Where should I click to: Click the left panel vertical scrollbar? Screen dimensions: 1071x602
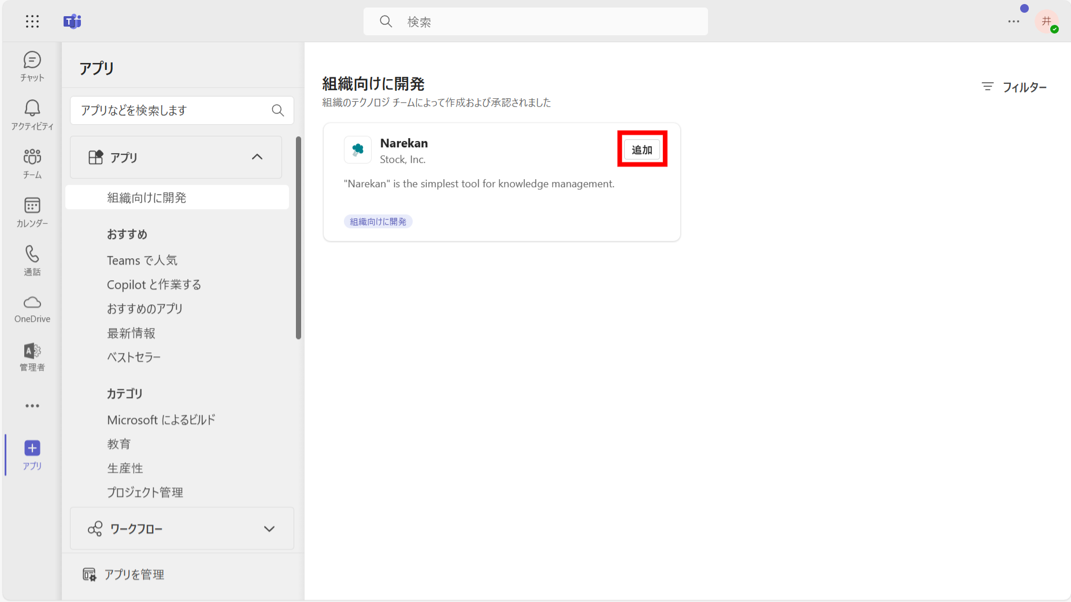click(298, 238)
